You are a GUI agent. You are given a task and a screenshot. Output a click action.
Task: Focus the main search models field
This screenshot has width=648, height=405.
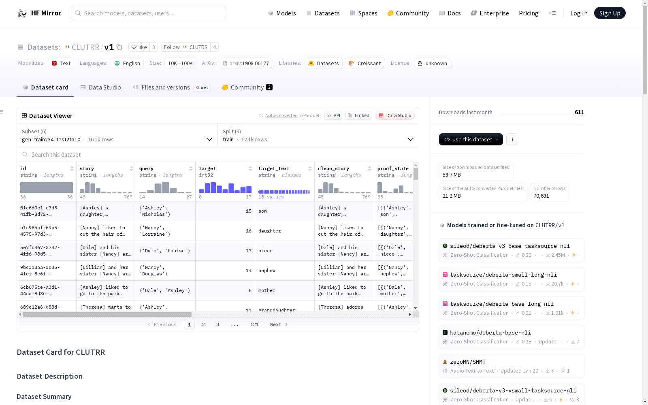click(149, 13)
